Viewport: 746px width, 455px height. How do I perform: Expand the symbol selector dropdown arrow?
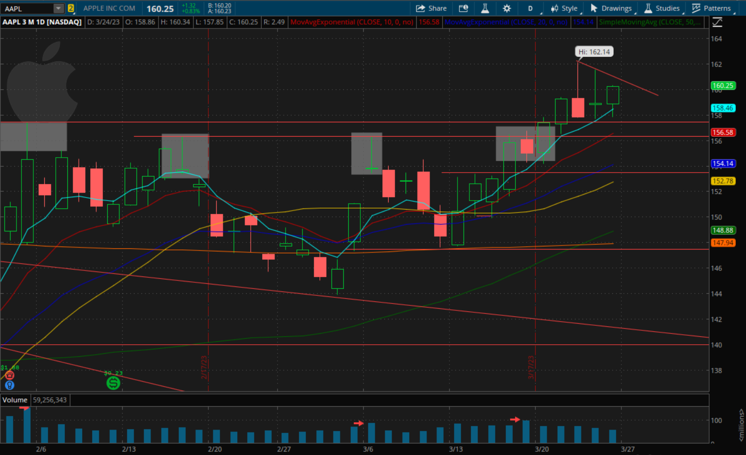(x=59, y=8)
